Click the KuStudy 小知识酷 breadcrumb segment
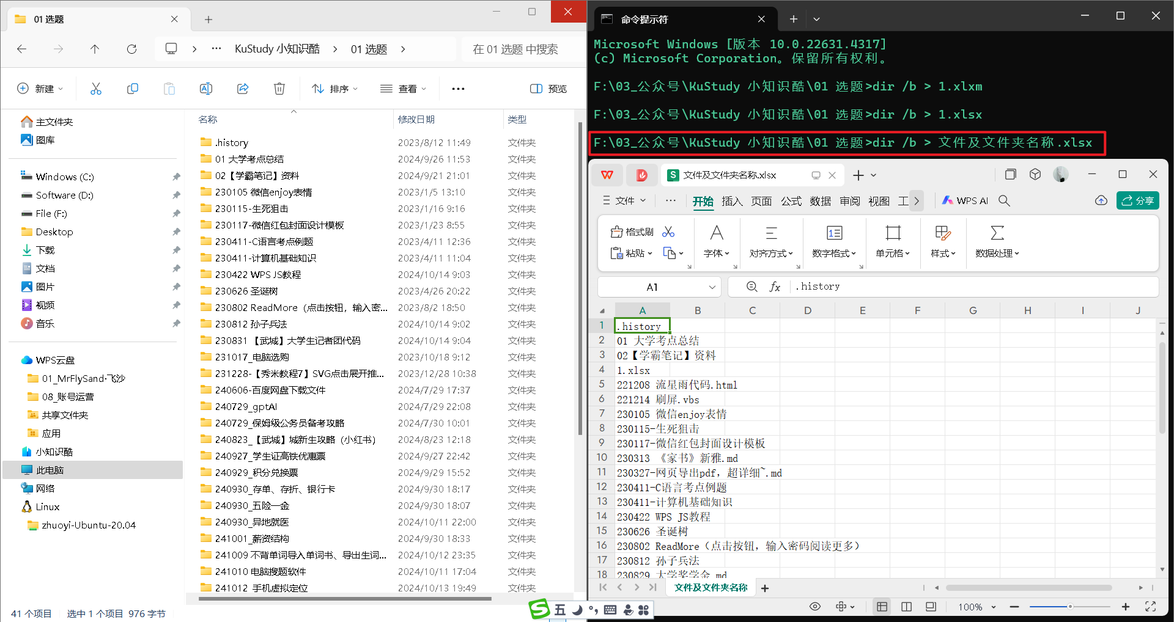1174x622 pixels. (277, 49)
